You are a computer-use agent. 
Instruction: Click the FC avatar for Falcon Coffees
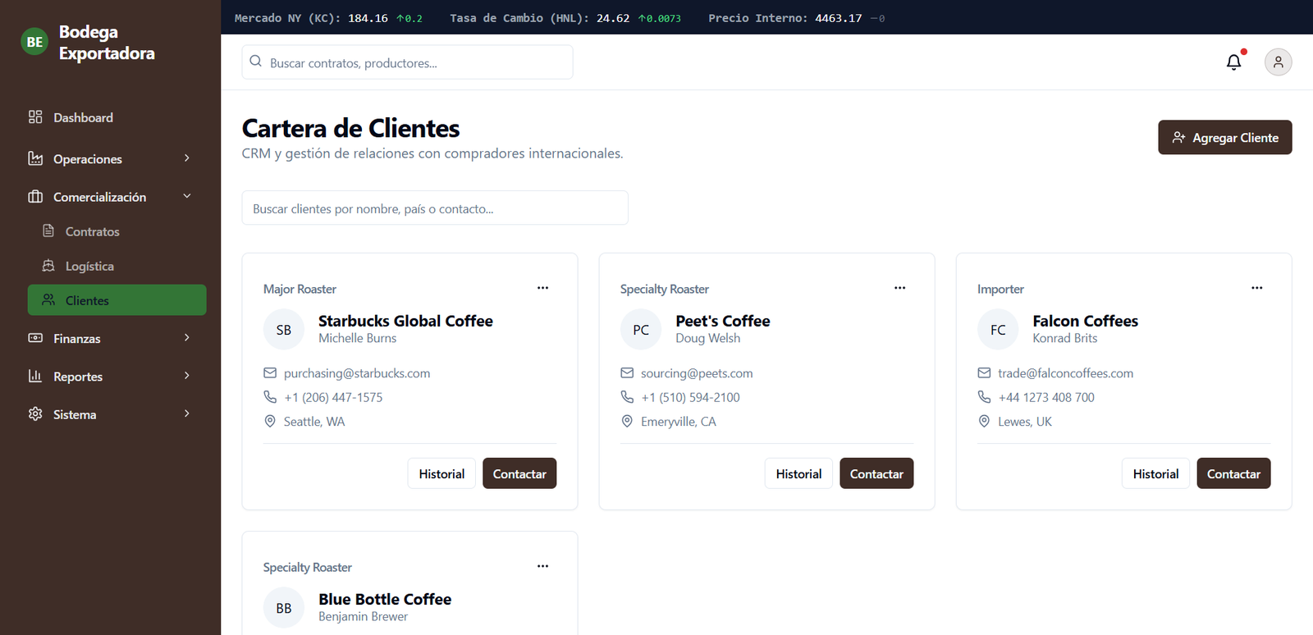click(x=998, y=330)
